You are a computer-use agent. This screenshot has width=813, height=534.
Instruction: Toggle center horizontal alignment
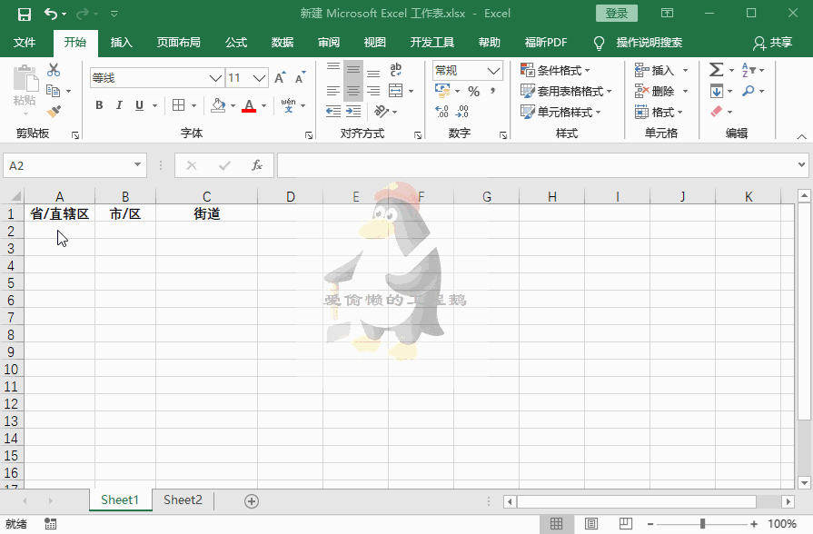pos(353,91)
